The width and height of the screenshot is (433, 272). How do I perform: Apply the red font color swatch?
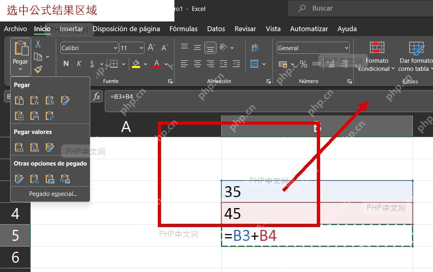(157, 64)
